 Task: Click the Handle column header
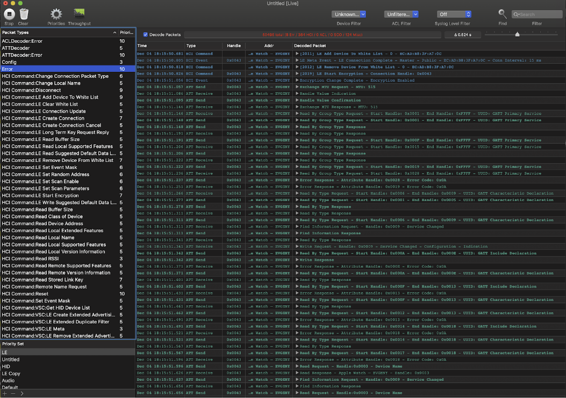(234, 46)
